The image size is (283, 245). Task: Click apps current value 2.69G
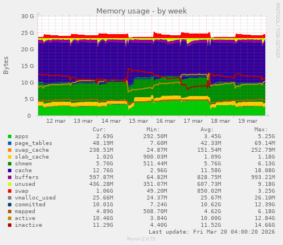click(x=104, y=136)
